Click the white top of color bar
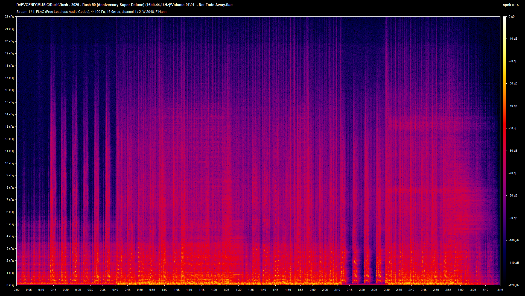The width and height of the screenshot is (525, 296). click(504, 19)
